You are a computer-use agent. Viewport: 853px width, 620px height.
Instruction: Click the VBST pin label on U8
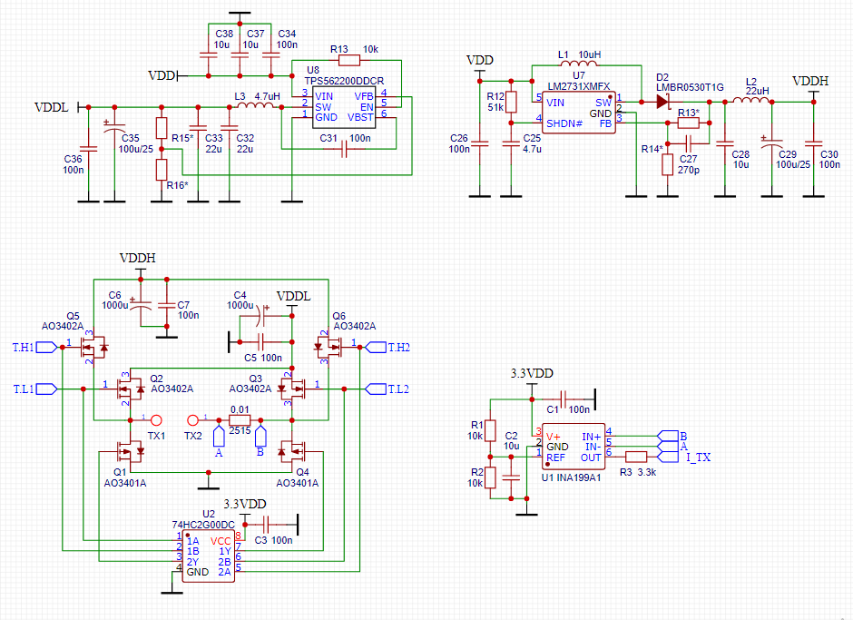click(360, 117)
